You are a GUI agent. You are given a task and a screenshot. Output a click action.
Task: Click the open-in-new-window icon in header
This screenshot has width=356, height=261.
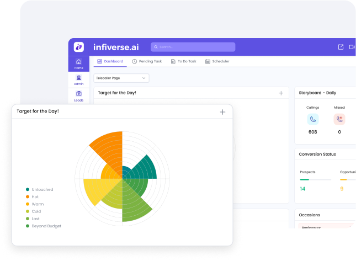click(341, 47)
